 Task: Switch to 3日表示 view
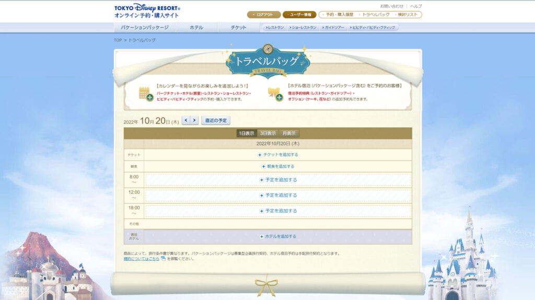268,133
